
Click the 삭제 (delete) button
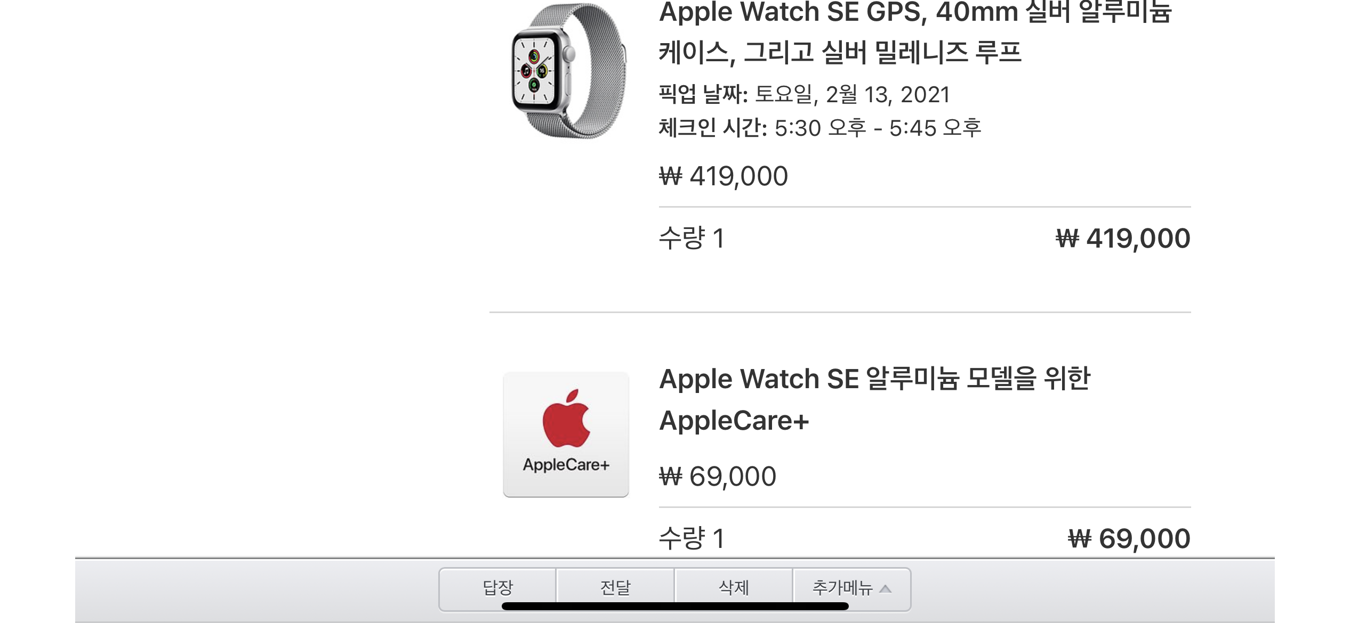(734, 588)
